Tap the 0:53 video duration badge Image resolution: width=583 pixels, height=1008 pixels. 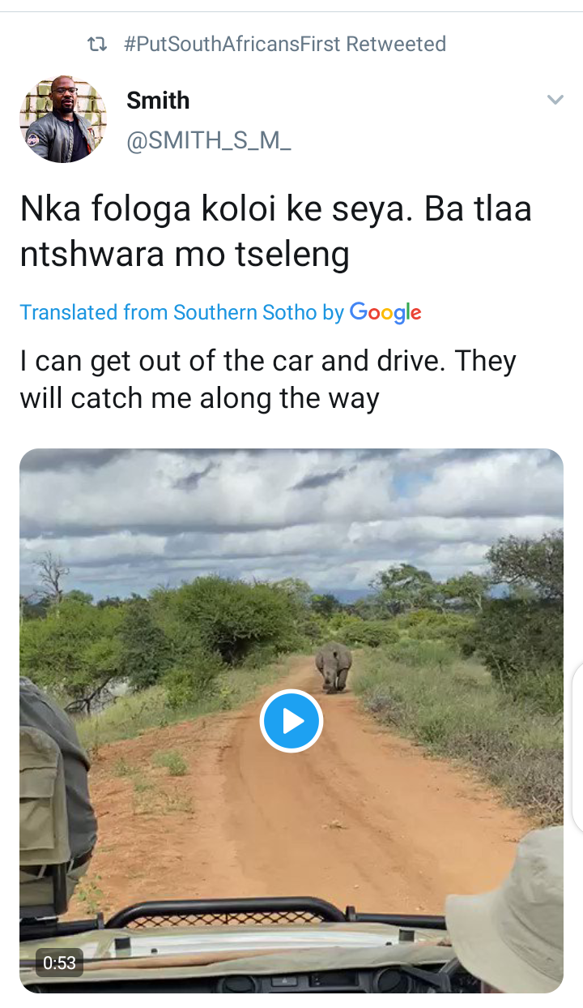(59, 963)
